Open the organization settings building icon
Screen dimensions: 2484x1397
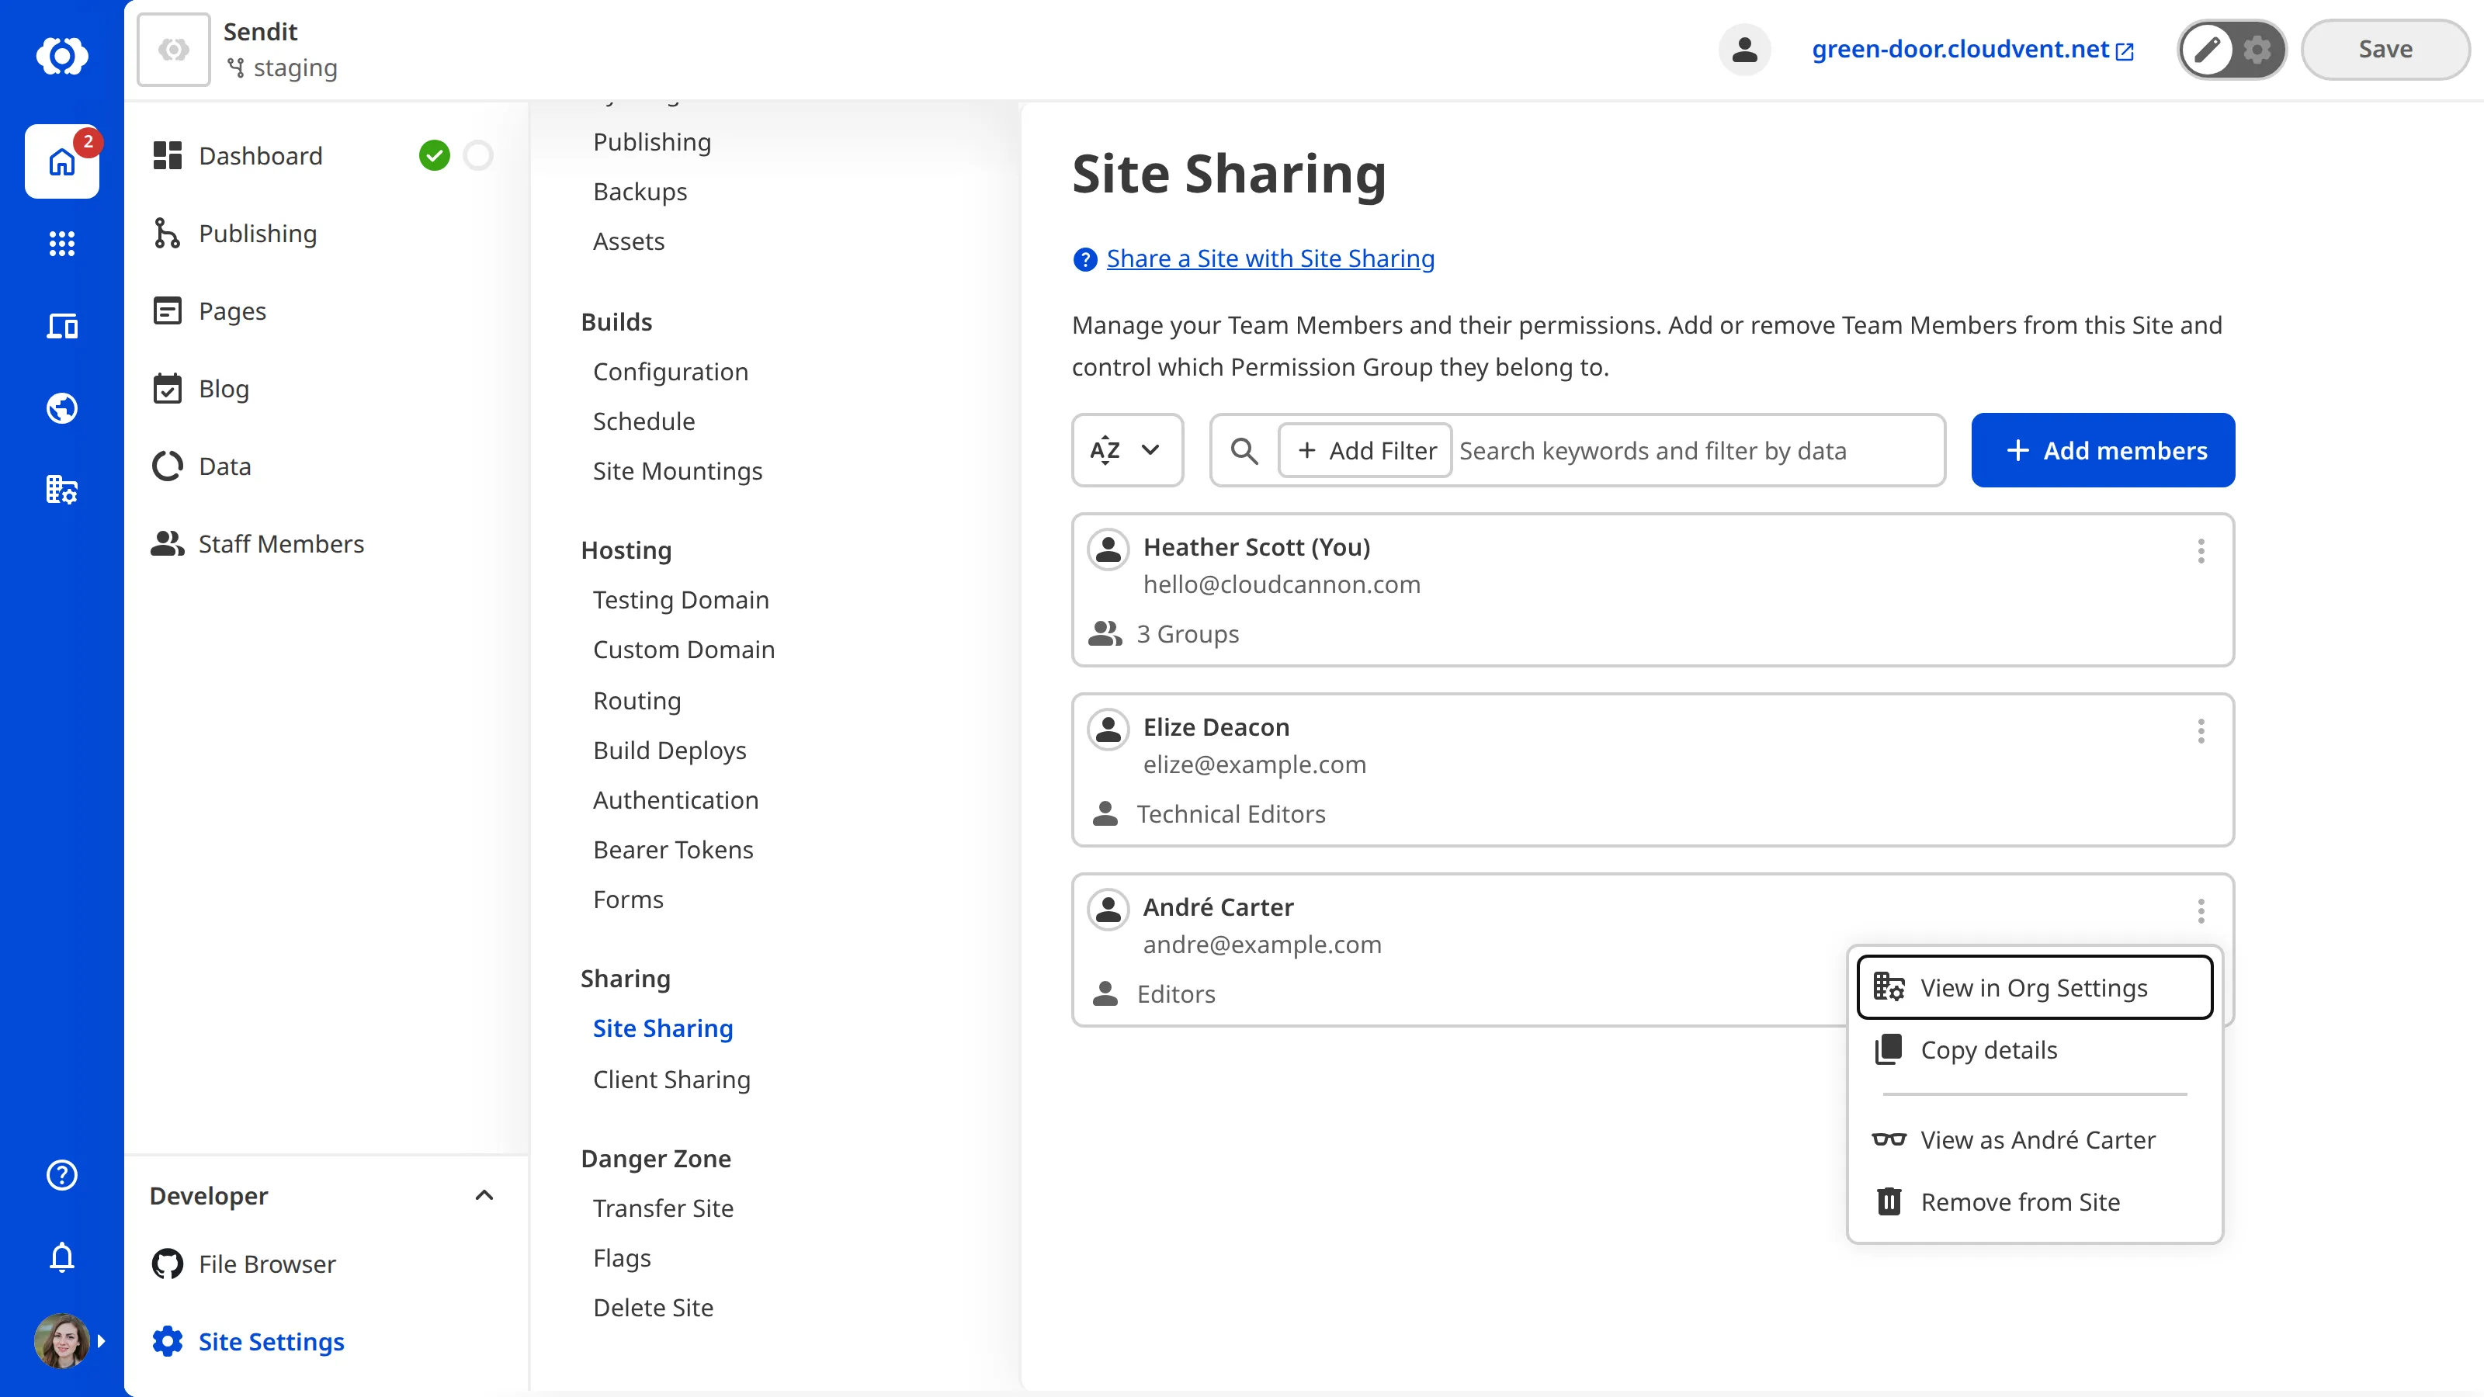click(x=62, y=490)
